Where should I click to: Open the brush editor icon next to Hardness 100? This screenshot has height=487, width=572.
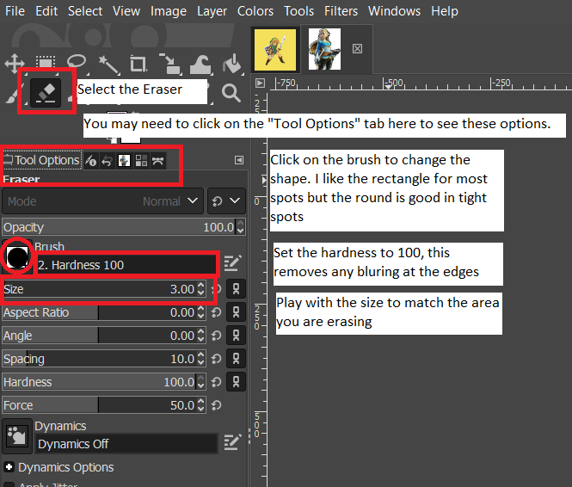point(232,263)
